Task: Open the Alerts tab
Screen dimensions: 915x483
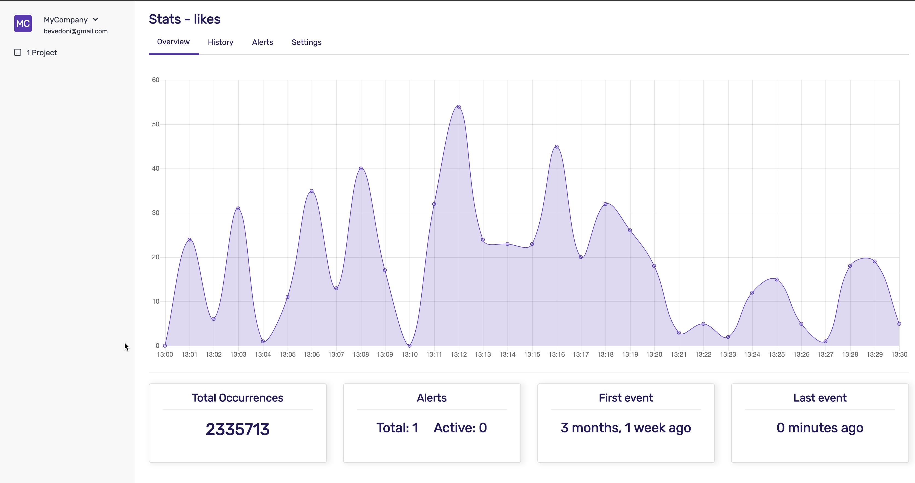Action: pyautogui.click(x=262, y=42)
